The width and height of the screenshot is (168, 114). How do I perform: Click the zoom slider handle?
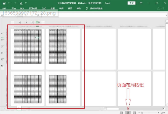click(142, 112)
